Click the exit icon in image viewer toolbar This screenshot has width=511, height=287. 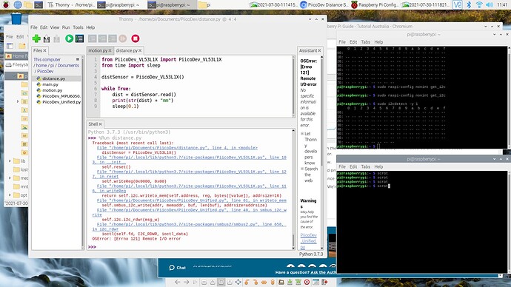[x=324, y=282]
